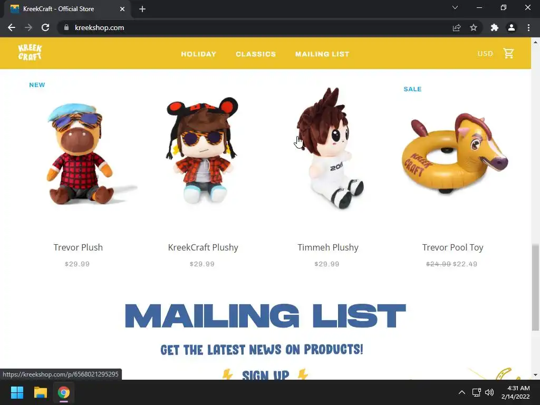Click the browser forward arrow
Screen dimensions: 540x405
point(28,27)
